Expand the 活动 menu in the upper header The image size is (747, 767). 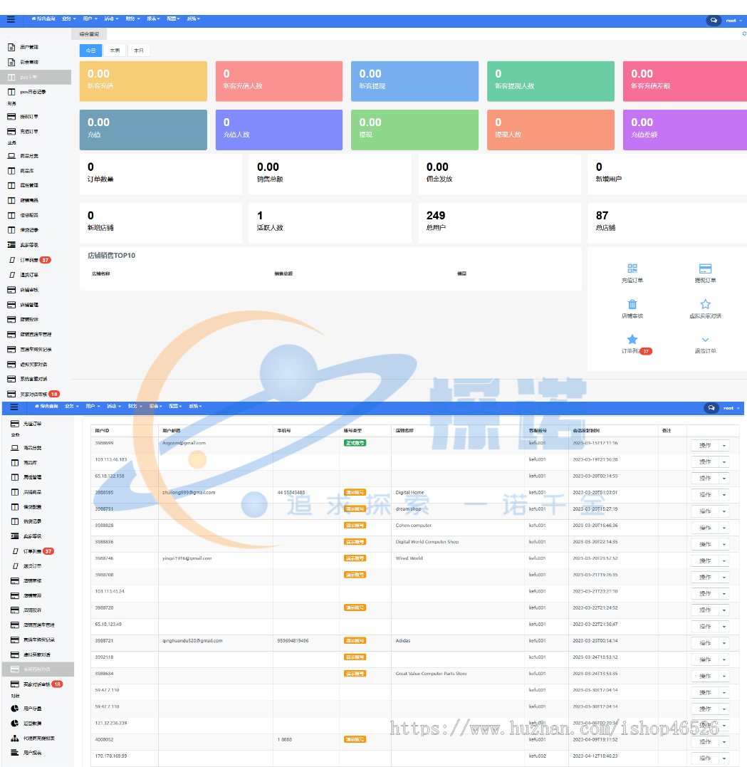click(x=112, y=19)
